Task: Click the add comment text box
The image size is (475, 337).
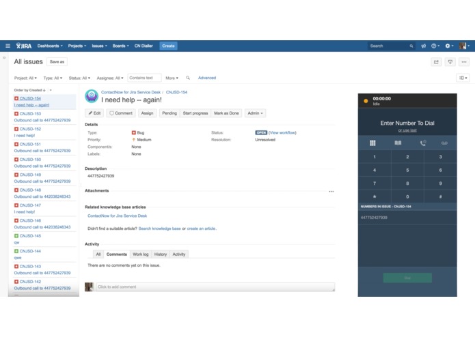Action: point(215,287)
